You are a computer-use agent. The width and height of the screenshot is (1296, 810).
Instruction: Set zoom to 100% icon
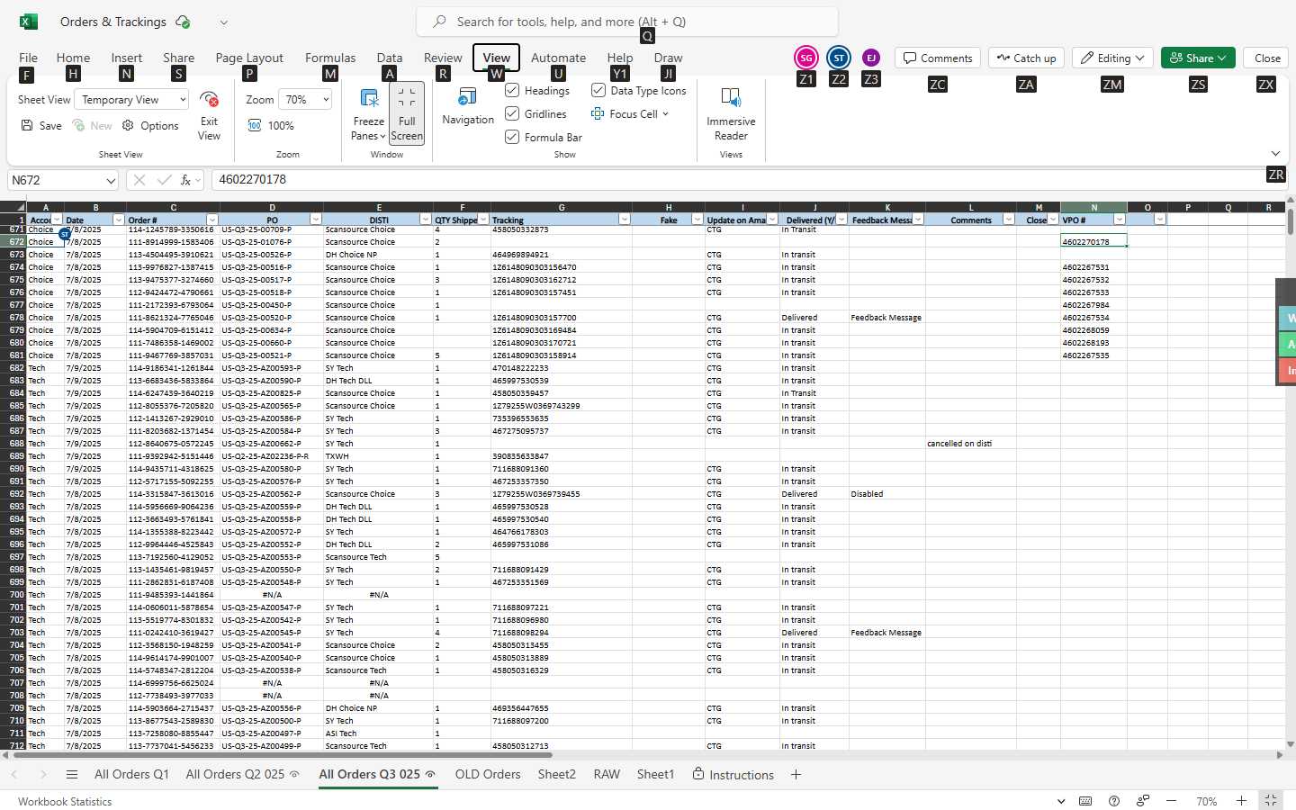255,125
